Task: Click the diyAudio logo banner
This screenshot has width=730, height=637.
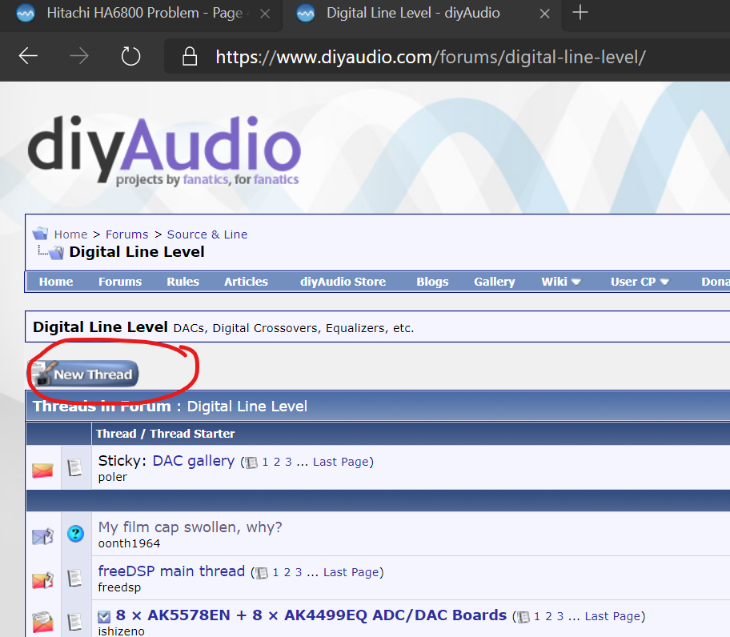Action: click(x=164, y=150)
